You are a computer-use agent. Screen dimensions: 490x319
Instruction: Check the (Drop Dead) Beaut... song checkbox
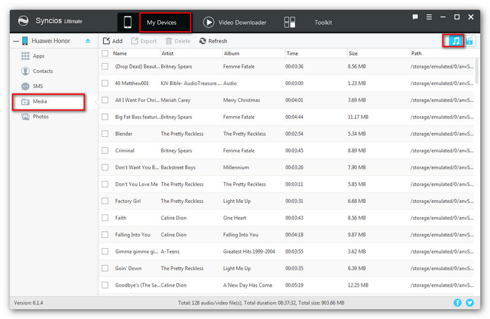tap(105, 67)
